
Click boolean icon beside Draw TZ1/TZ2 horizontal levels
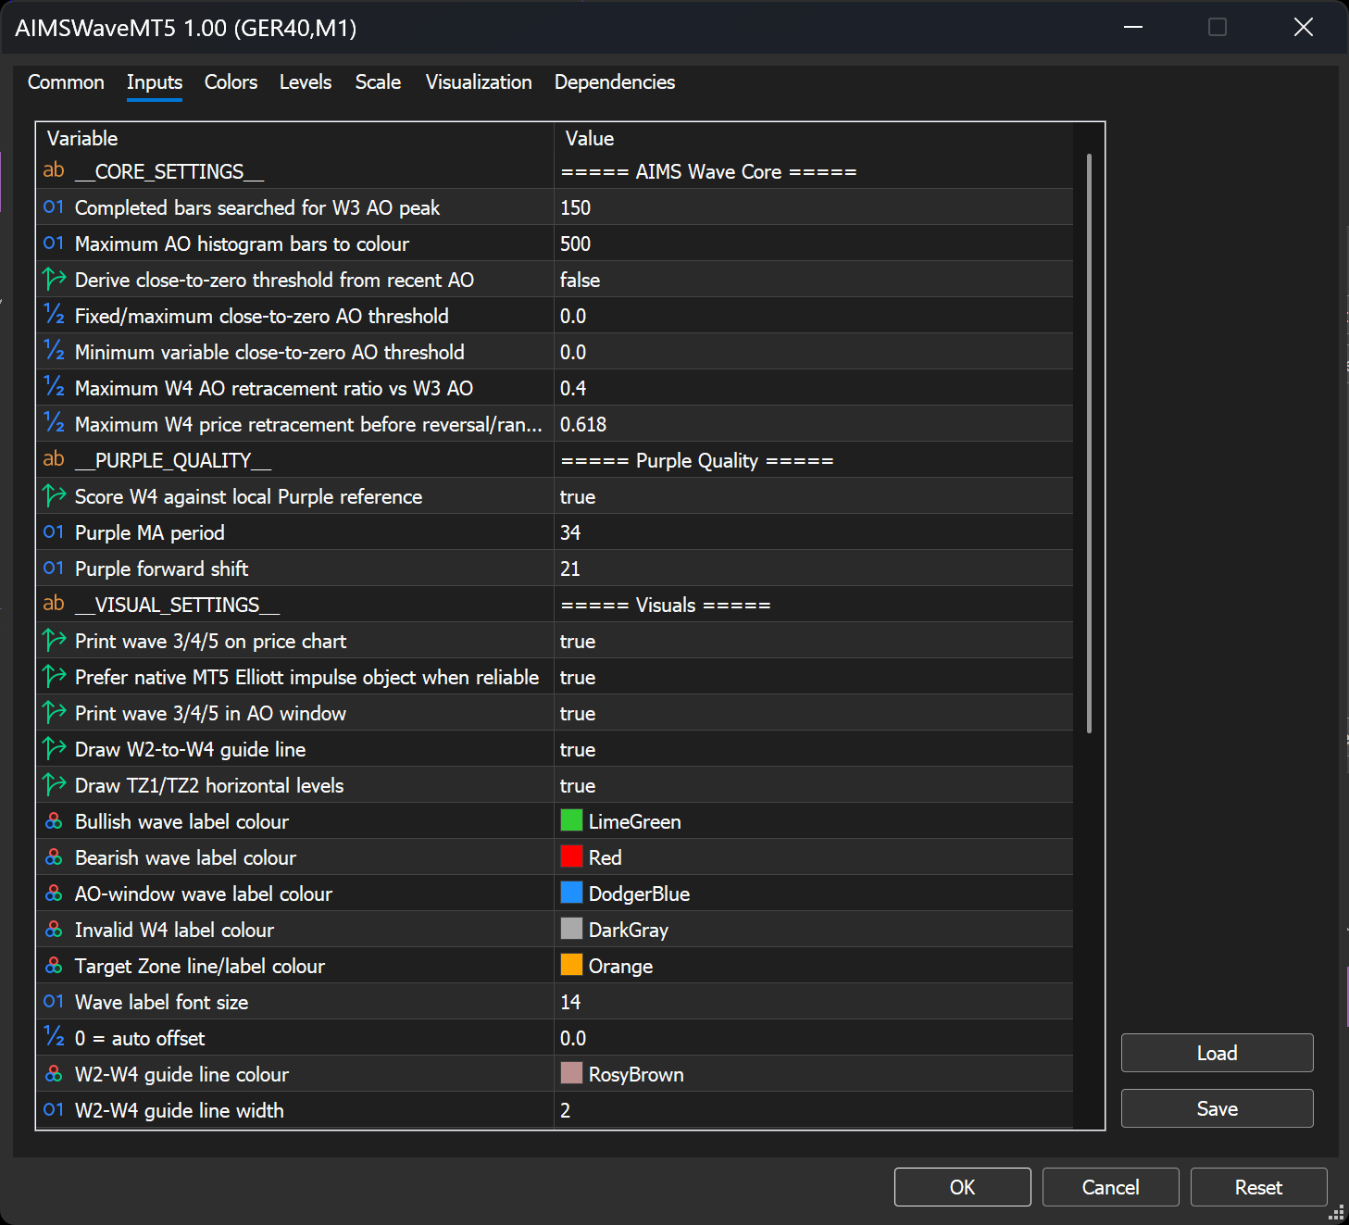click(x=54, y=784)
